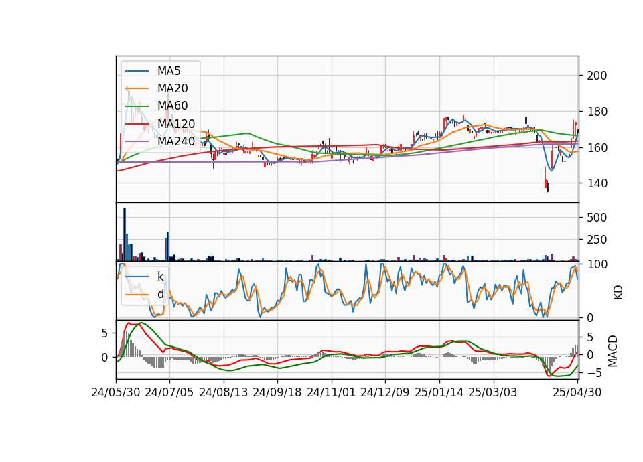Click the lowest black candlestick near 135

point(547,187)
